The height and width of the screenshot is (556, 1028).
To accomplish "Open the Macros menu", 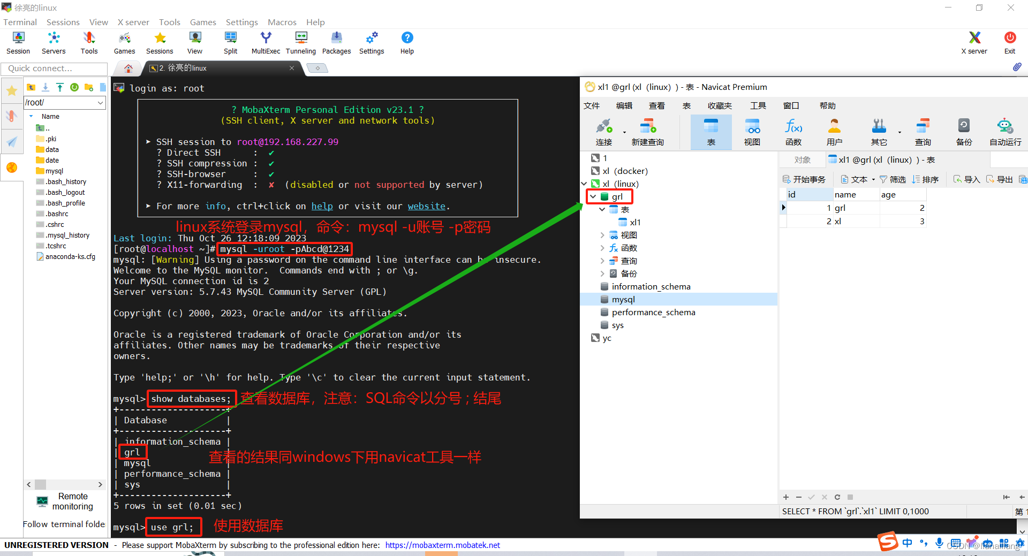I will click(282, 22).
